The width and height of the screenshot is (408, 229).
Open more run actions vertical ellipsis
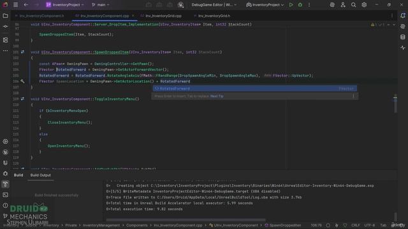coord(309,4)
